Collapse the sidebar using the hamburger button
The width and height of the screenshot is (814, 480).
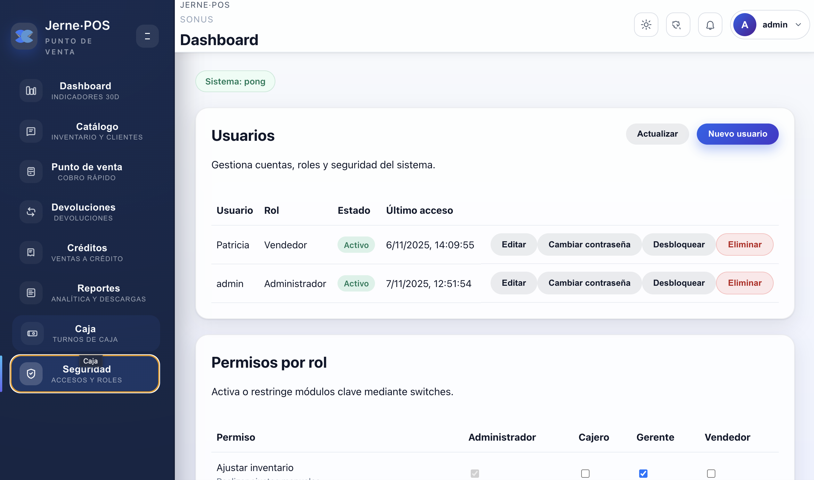pos(148,36)
